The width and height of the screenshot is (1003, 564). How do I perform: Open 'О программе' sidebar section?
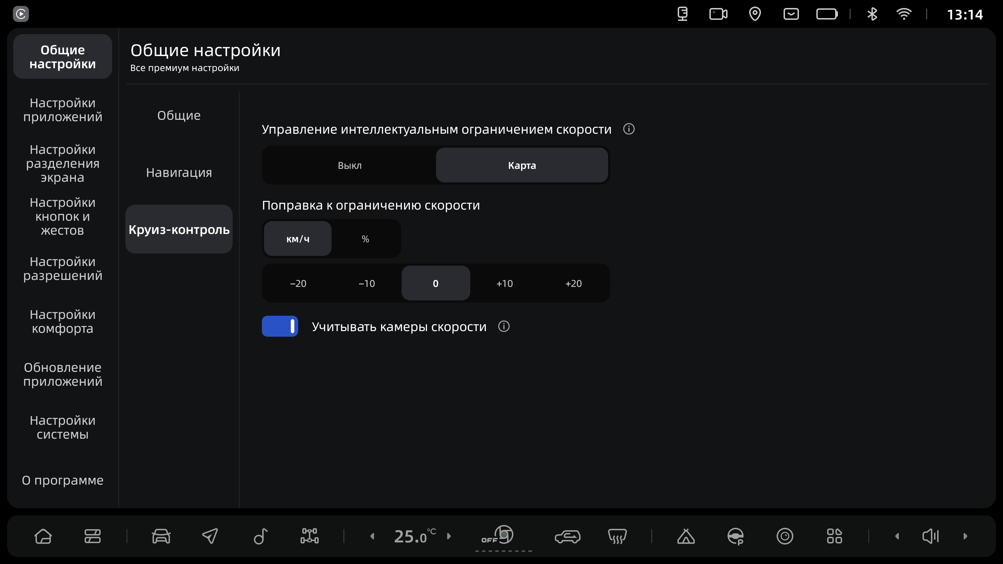[x=63, y=480]
